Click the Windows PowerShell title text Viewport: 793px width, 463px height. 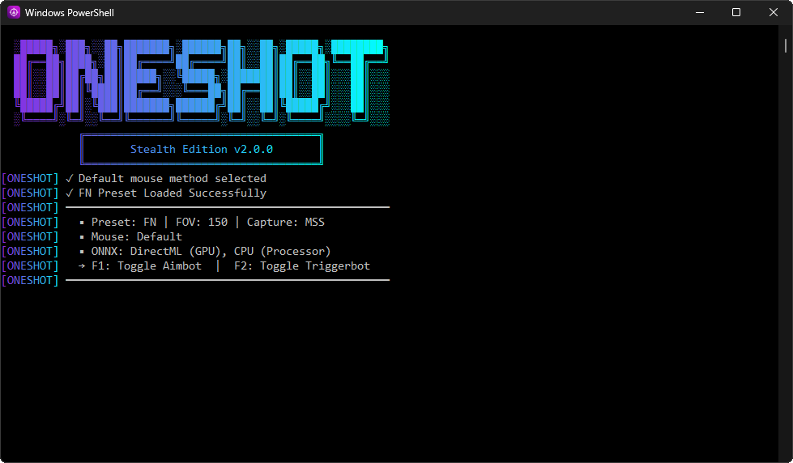pyautogui.click(x=68, y=12)
